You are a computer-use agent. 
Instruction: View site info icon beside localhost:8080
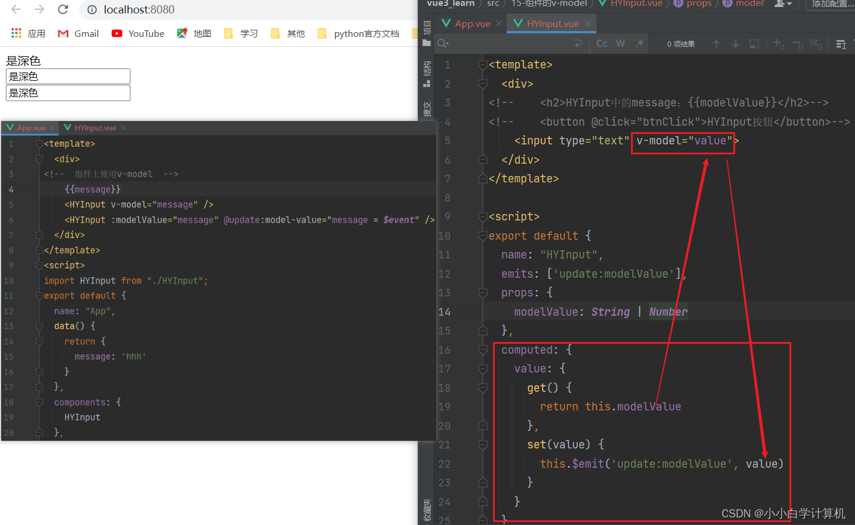point(92,9)
